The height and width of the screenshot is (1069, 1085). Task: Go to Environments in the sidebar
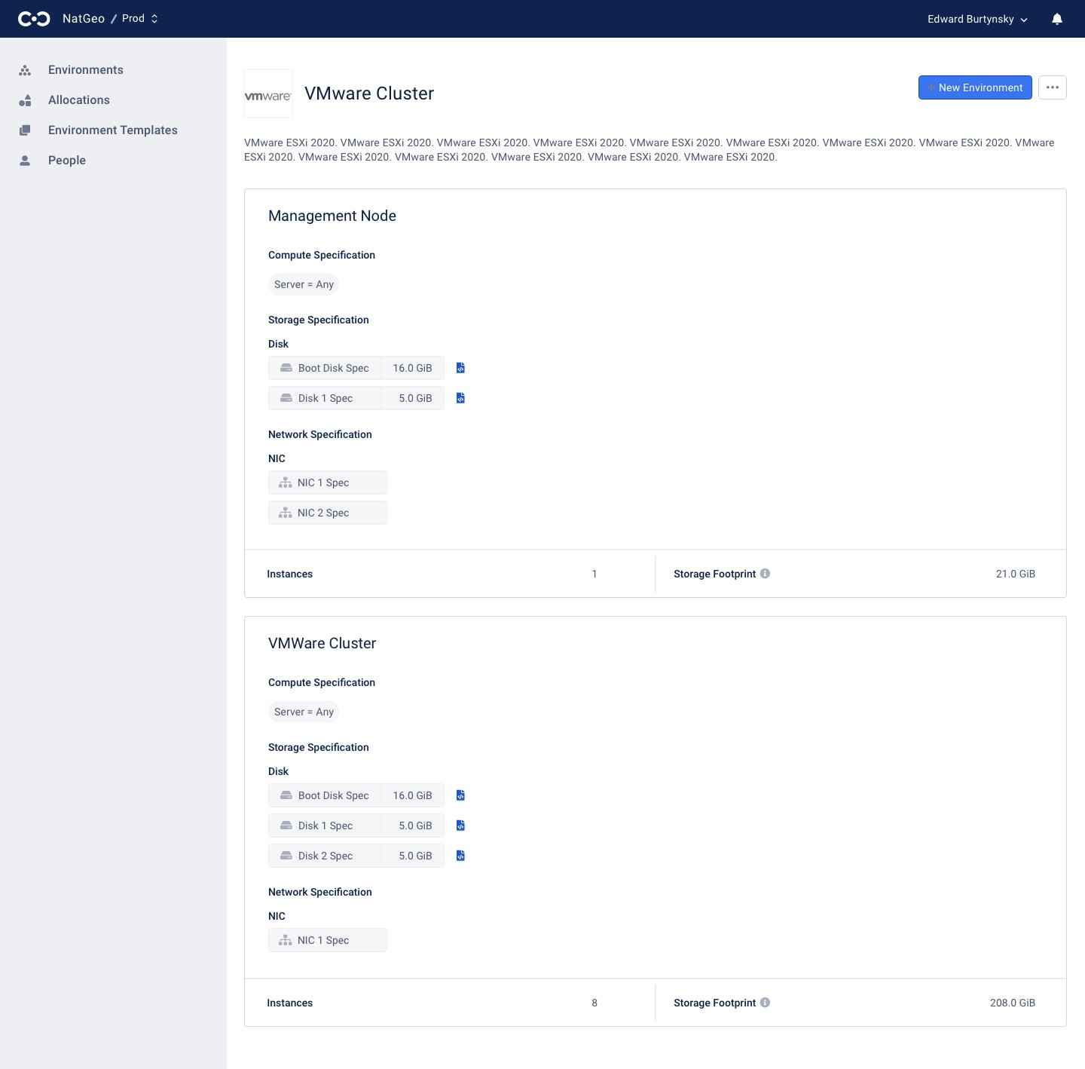pyautogui.click(x=85, y=70)
